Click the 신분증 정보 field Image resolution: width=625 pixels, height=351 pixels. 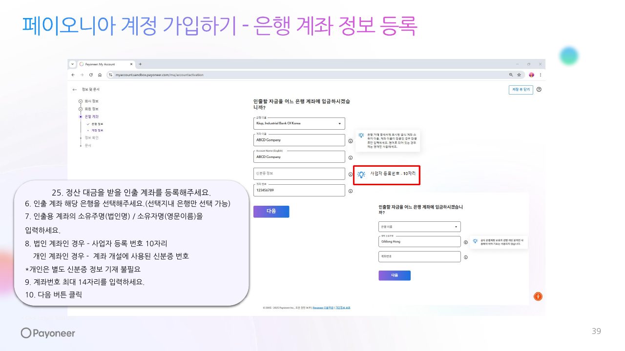tap(299, 174)
